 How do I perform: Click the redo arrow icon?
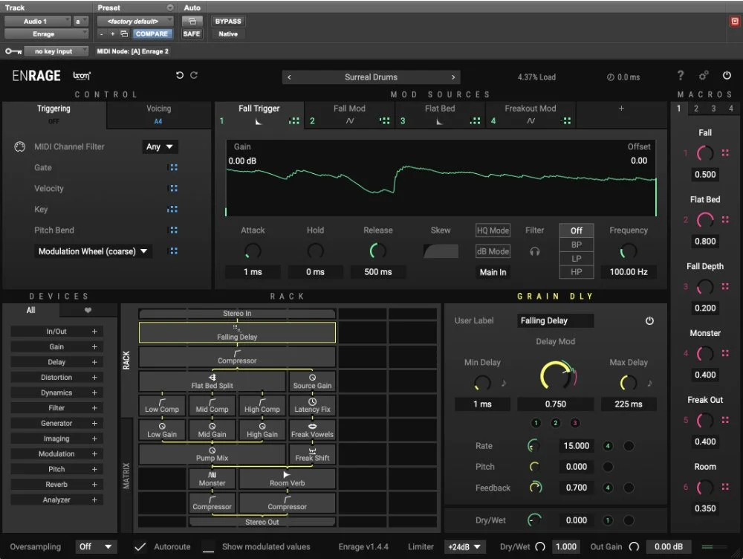click(194, 75)
